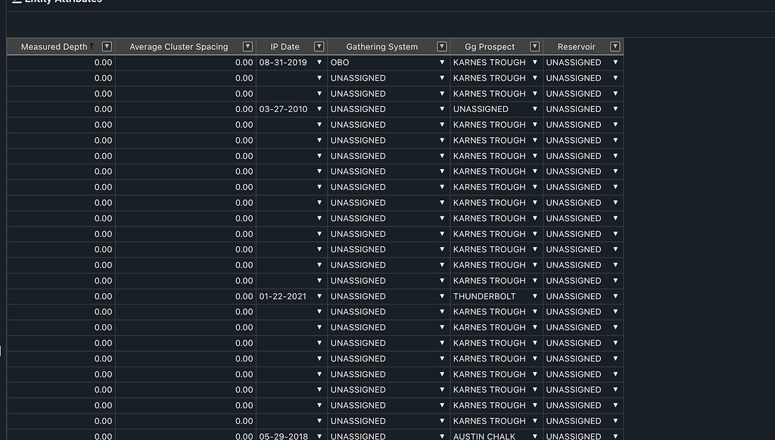
Task: Open the 03-27-2010 IP Date dropdown arrow
Action: point(319,109)
